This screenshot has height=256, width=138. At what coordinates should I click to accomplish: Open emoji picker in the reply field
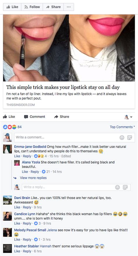pyautogui.click(x=118, y=187)
